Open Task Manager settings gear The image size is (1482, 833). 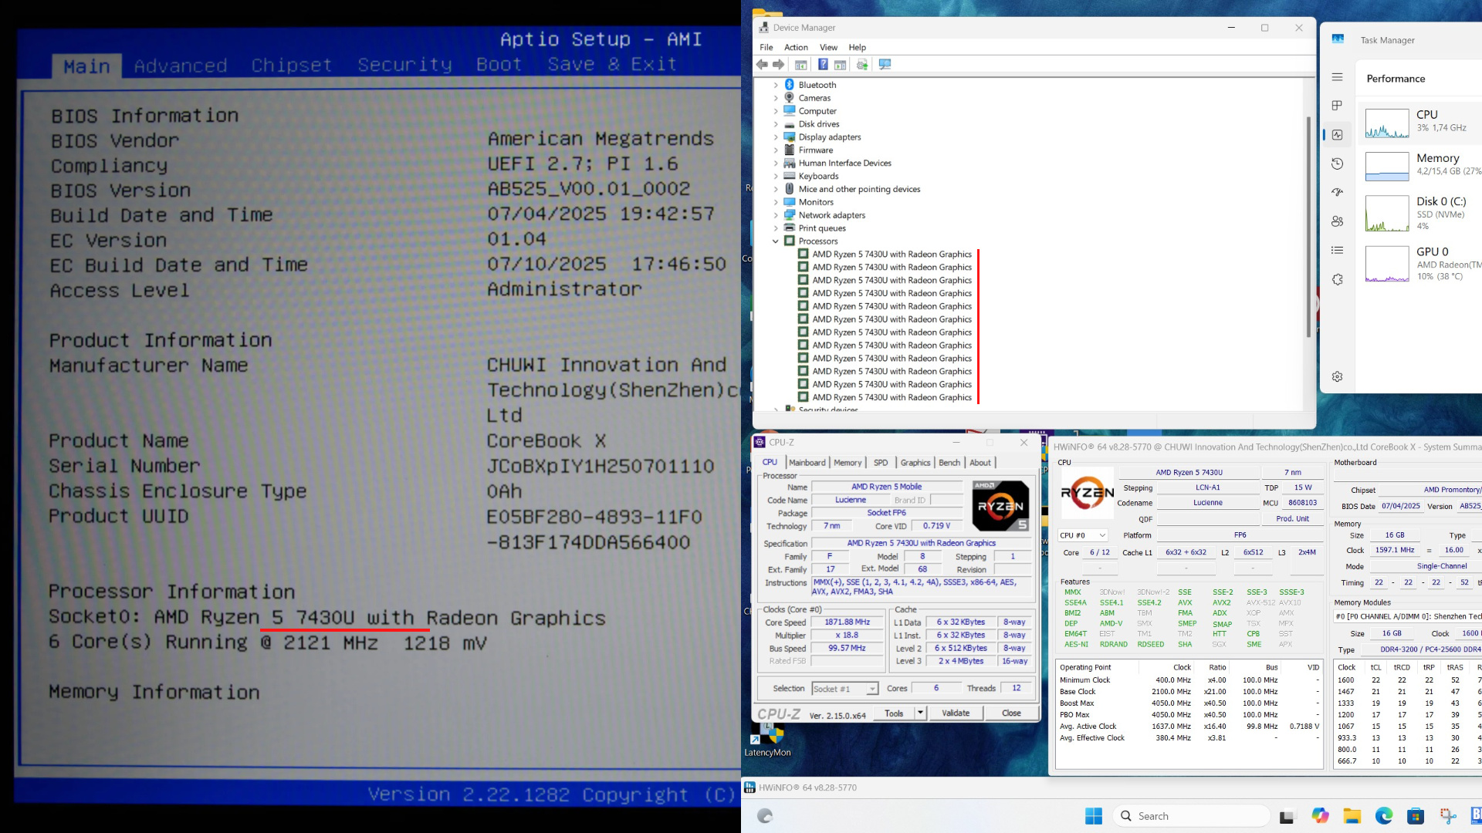(1337, 376)
